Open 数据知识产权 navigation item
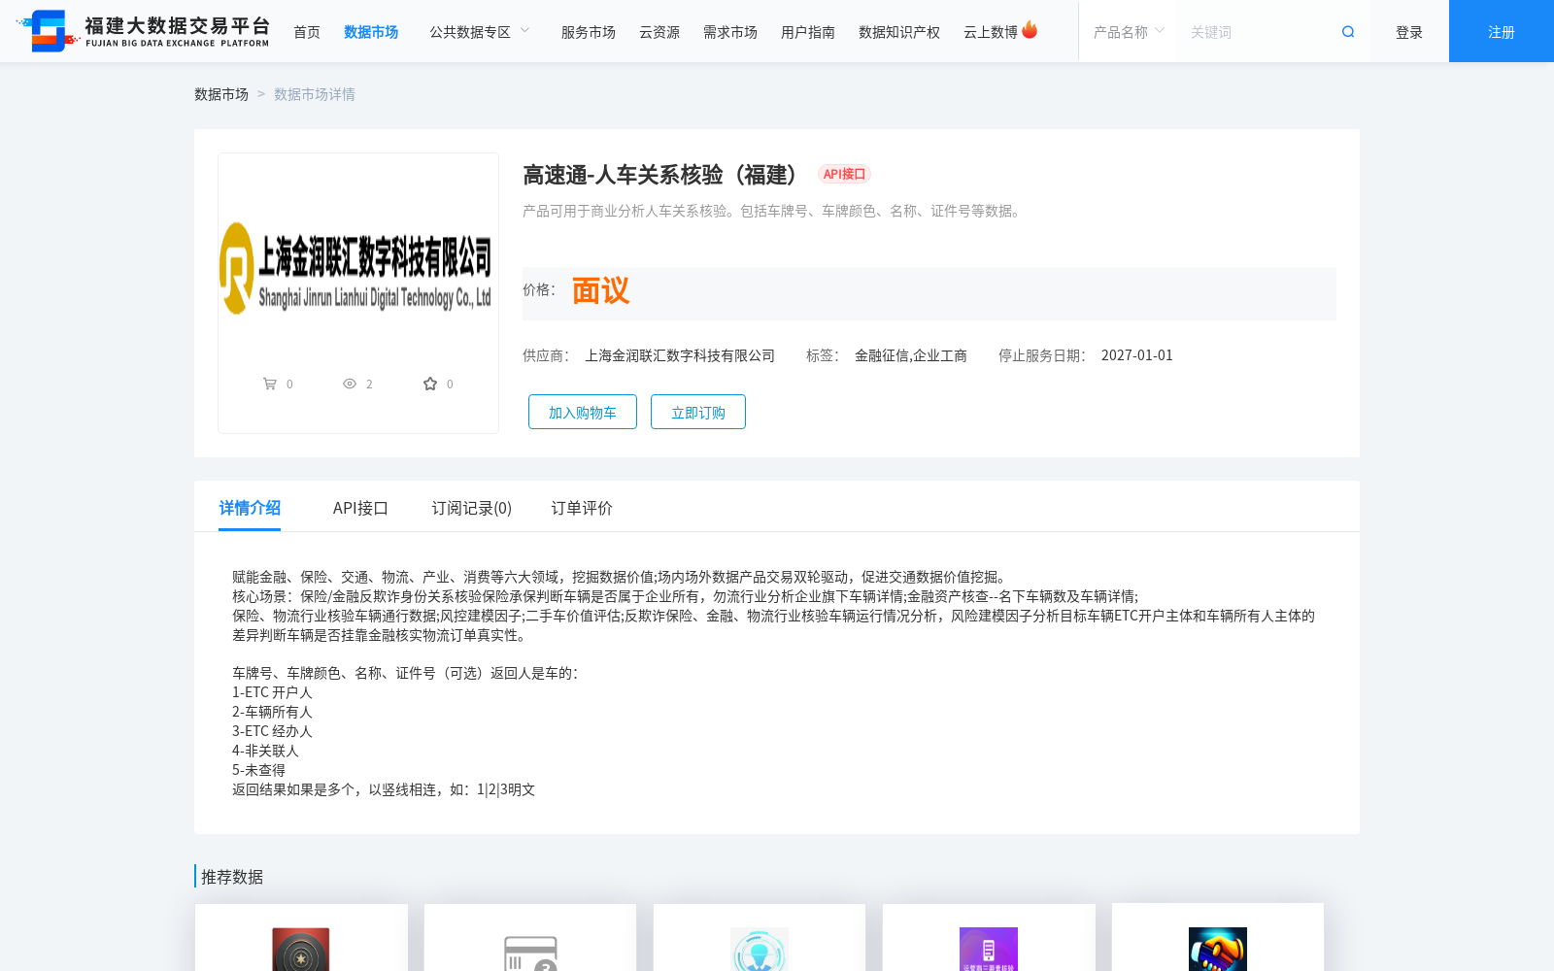This screenshot has width=1554, height=971. [x=899, y=32]
